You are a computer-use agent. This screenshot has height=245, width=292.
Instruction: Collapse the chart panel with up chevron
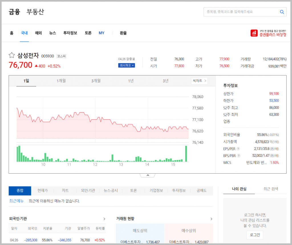tap(148, 175)
